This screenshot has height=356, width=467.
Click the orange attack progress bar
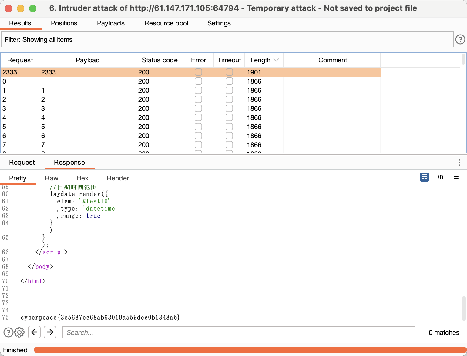250,350
